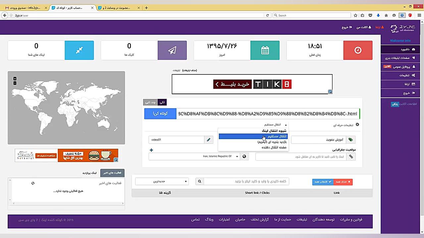
Task: Click the purple paper plane clicks icon
Action: pos(172,50)
